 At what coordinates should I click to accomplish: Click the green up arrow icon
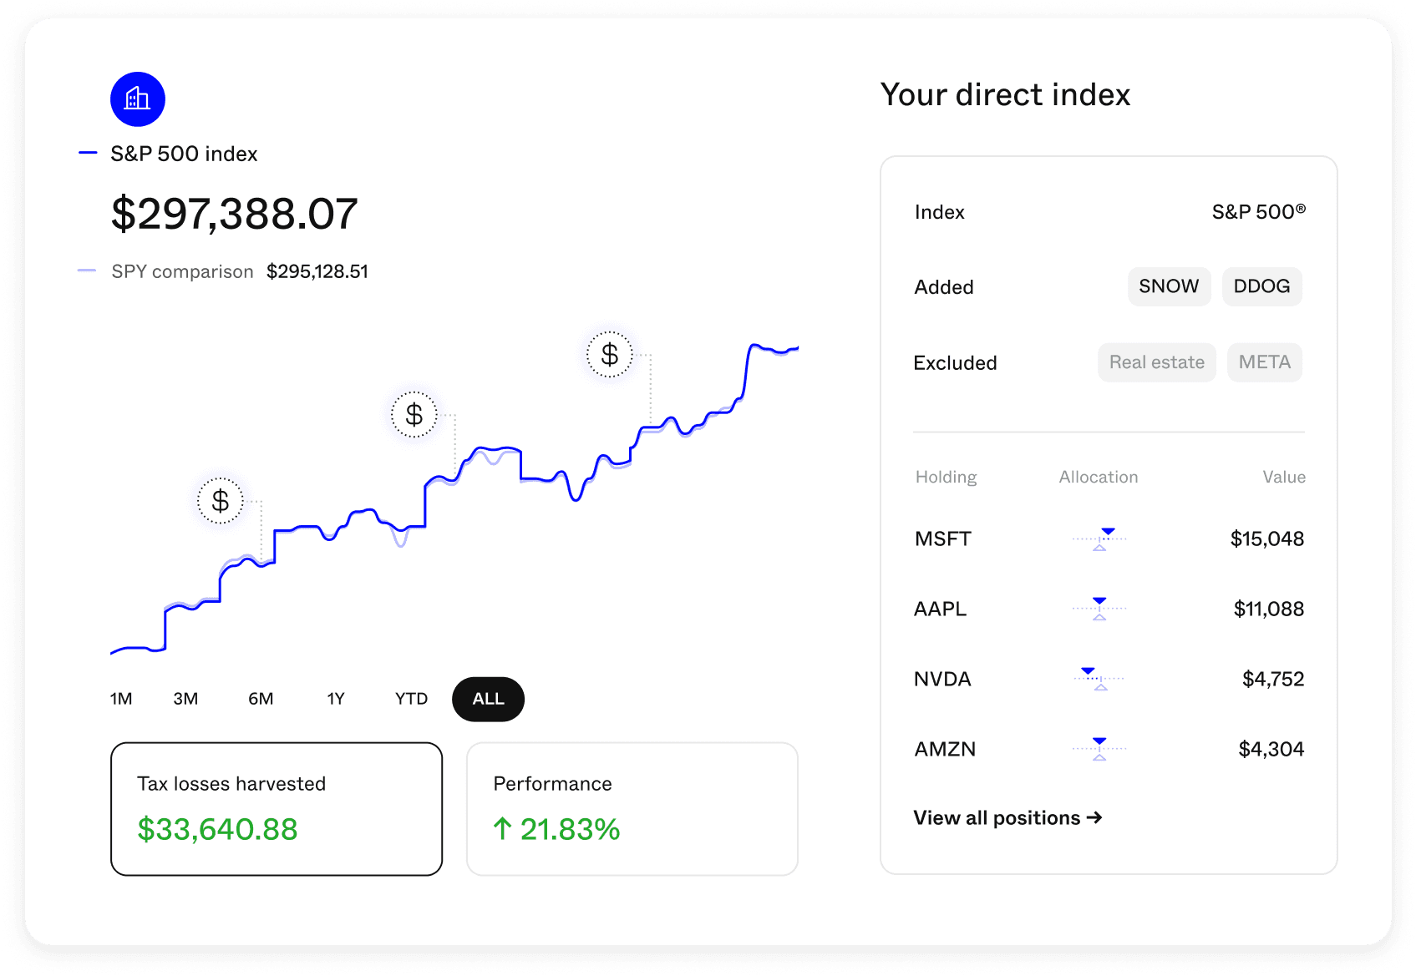[x=502, y=828]
